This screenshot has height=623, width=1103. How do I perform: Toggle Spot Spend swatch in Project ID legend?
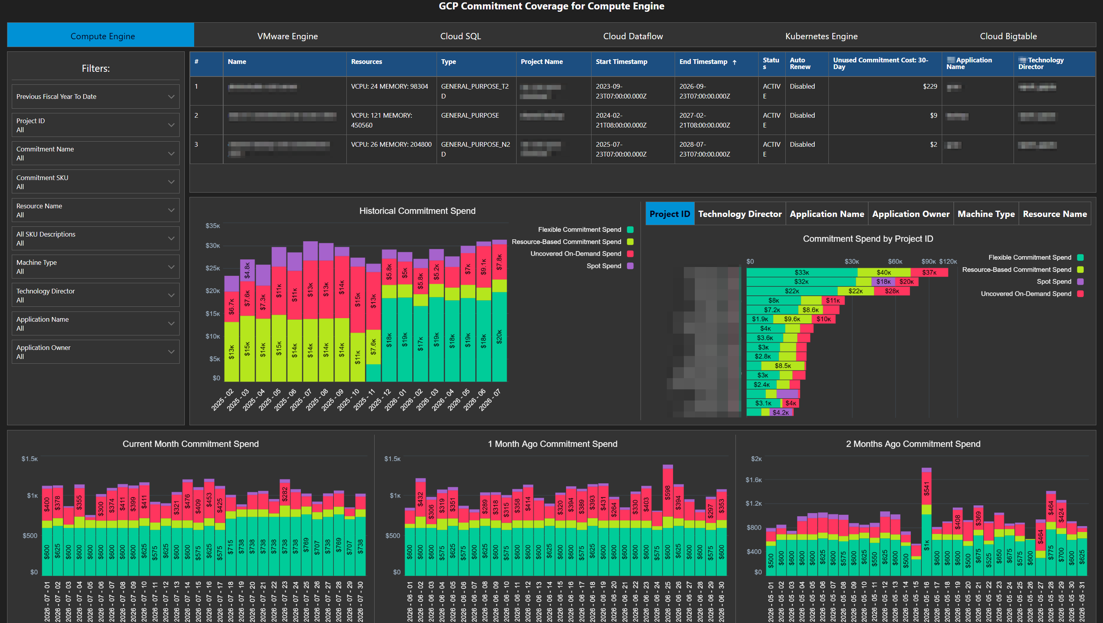pos(1080,281)
